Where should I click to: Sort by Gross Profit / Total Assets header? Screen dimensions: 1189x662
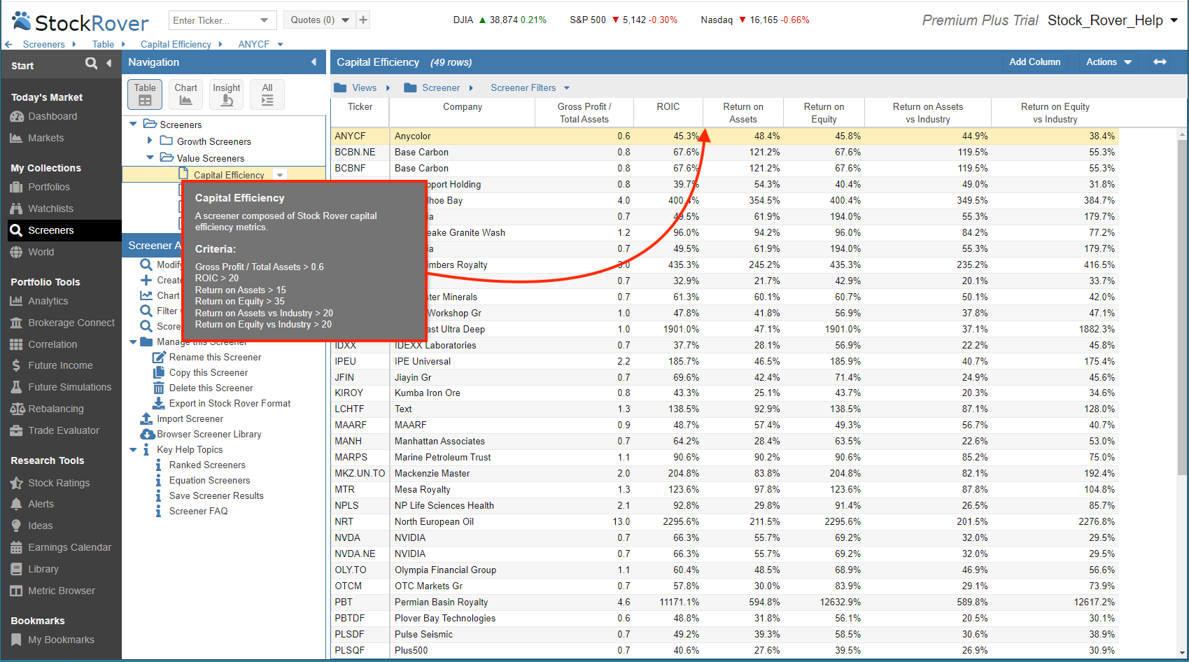click(x=584, y=113)
